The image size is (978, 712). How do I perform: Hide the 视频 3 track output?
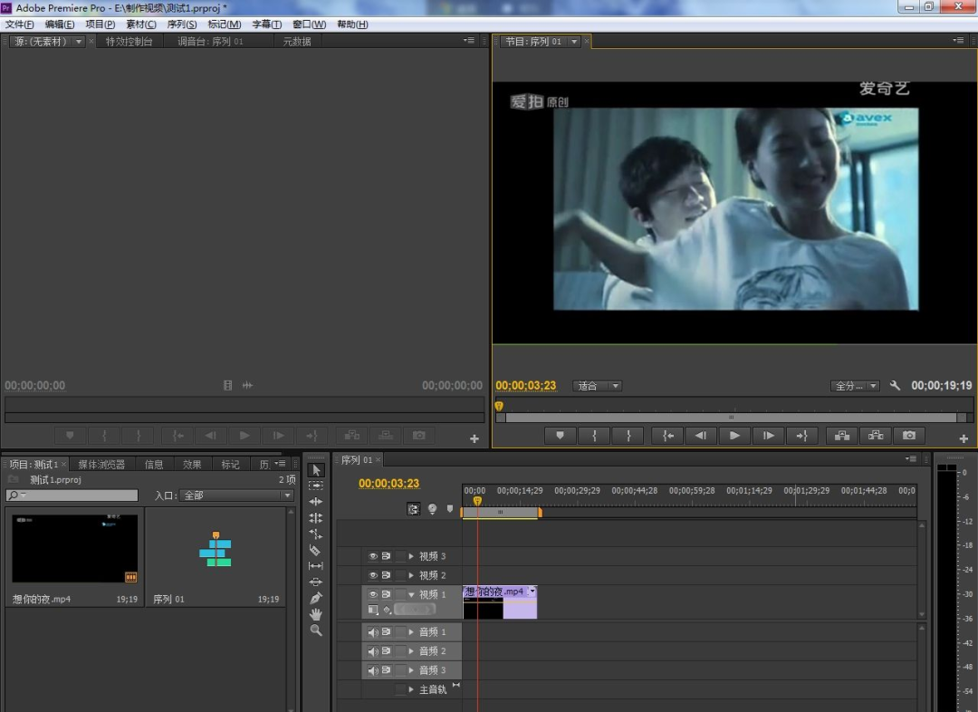pos(373,556)
